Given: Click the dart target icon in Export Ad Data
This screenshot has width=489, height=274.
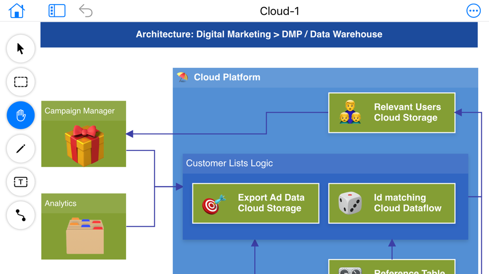Looking at the screenshot, I should coord(214,204).
